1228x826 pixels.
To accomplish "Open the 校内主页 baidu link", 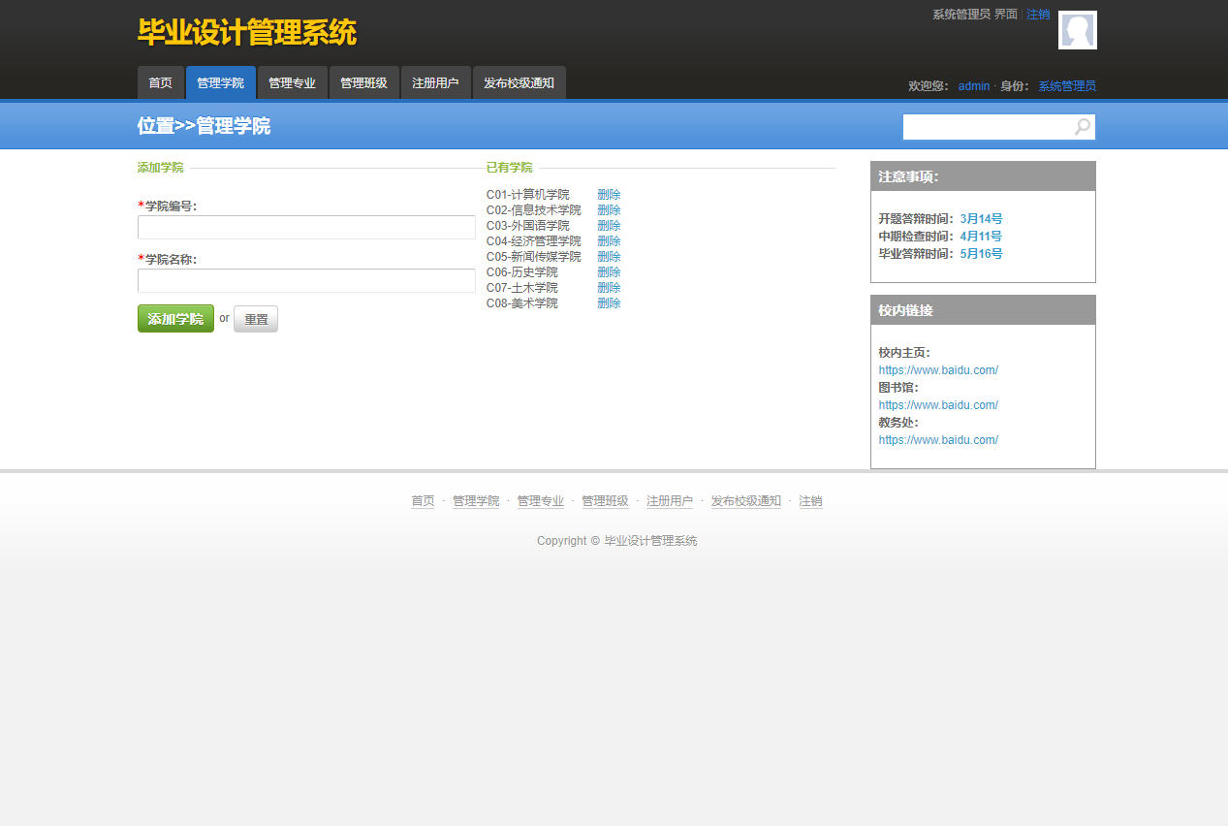I will [x=938, y=370].
